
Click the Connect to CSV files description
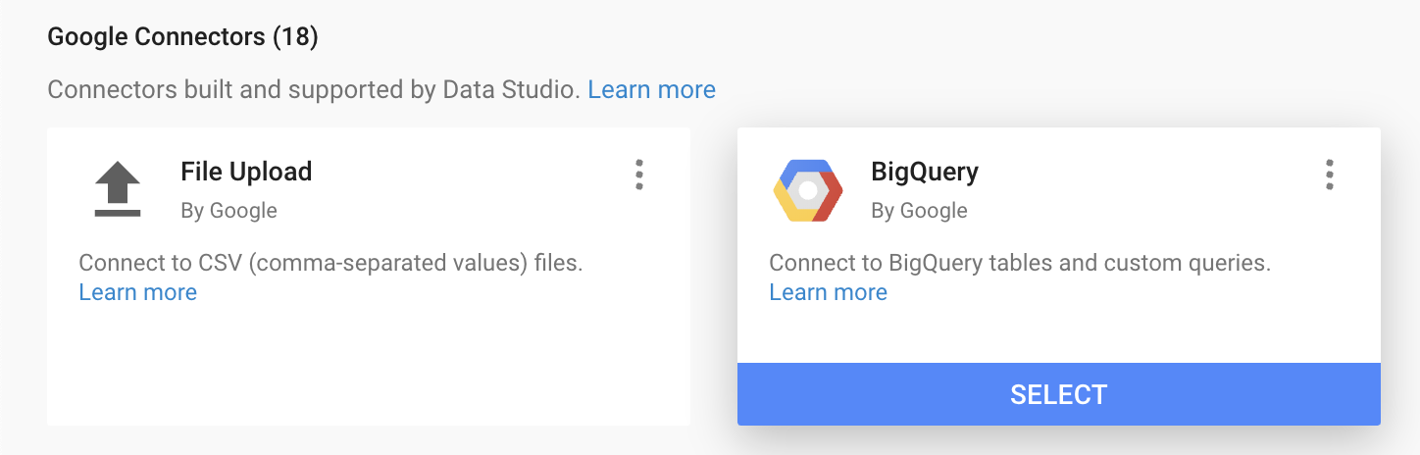pyautogui.click(x=330, y=264)
